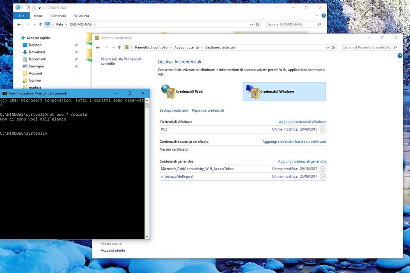
Task: Open the Immagini quick access folder
Action: (x=36, y=66)
